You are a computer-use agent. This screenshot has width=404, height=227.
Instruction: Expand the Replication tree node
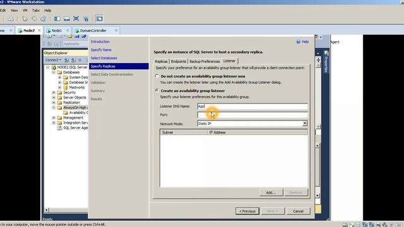click(x=54, y=102)
